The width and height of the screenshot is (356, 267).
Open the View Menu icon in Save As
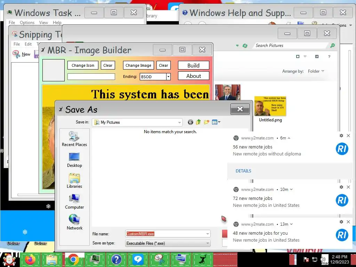point(216,122)
